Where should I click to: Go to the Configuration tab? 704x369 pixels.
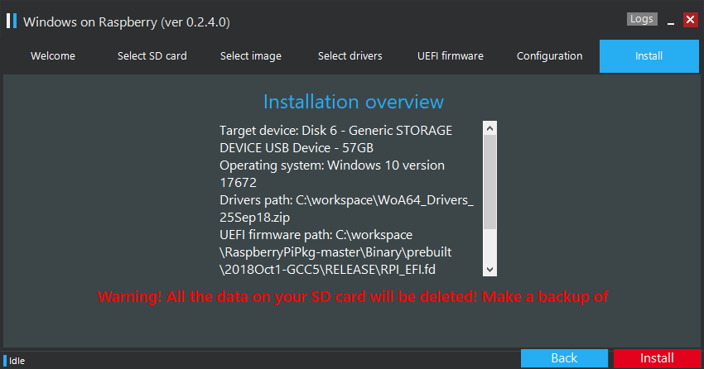(x=550, y=56)
